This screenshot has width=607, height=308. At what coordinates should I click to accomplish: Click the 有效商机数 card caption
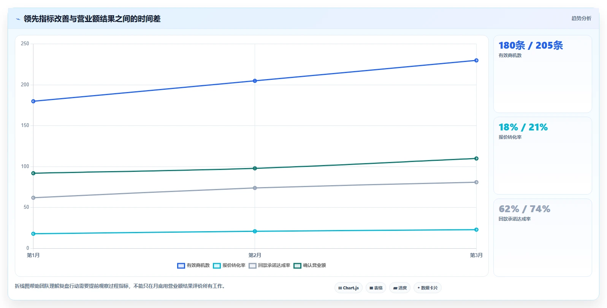pyautogui.click(x=510, y=56)
